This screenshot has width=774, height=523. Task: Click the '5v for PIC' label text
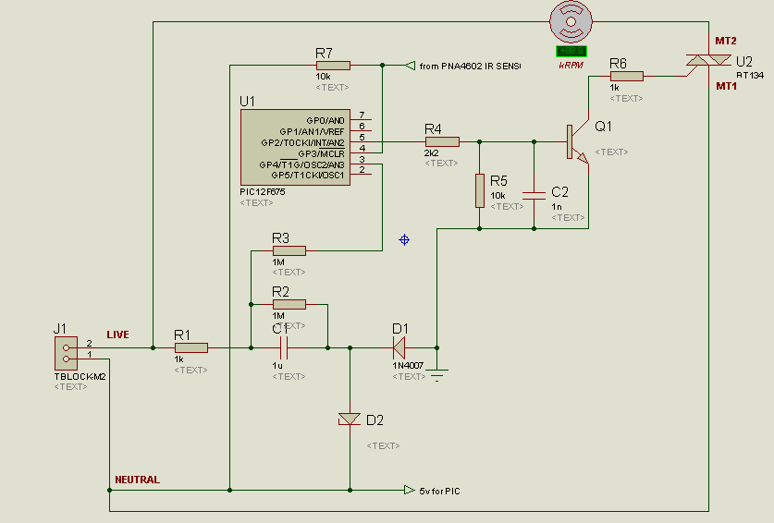[440, 492]
